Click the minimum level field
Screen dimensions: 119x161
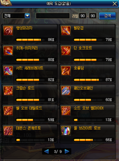click(82, 16)
